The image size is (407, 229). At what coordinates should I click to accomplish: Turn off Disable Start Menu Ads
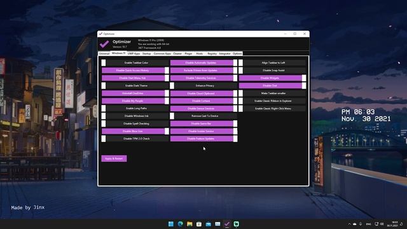coord(135,78)
